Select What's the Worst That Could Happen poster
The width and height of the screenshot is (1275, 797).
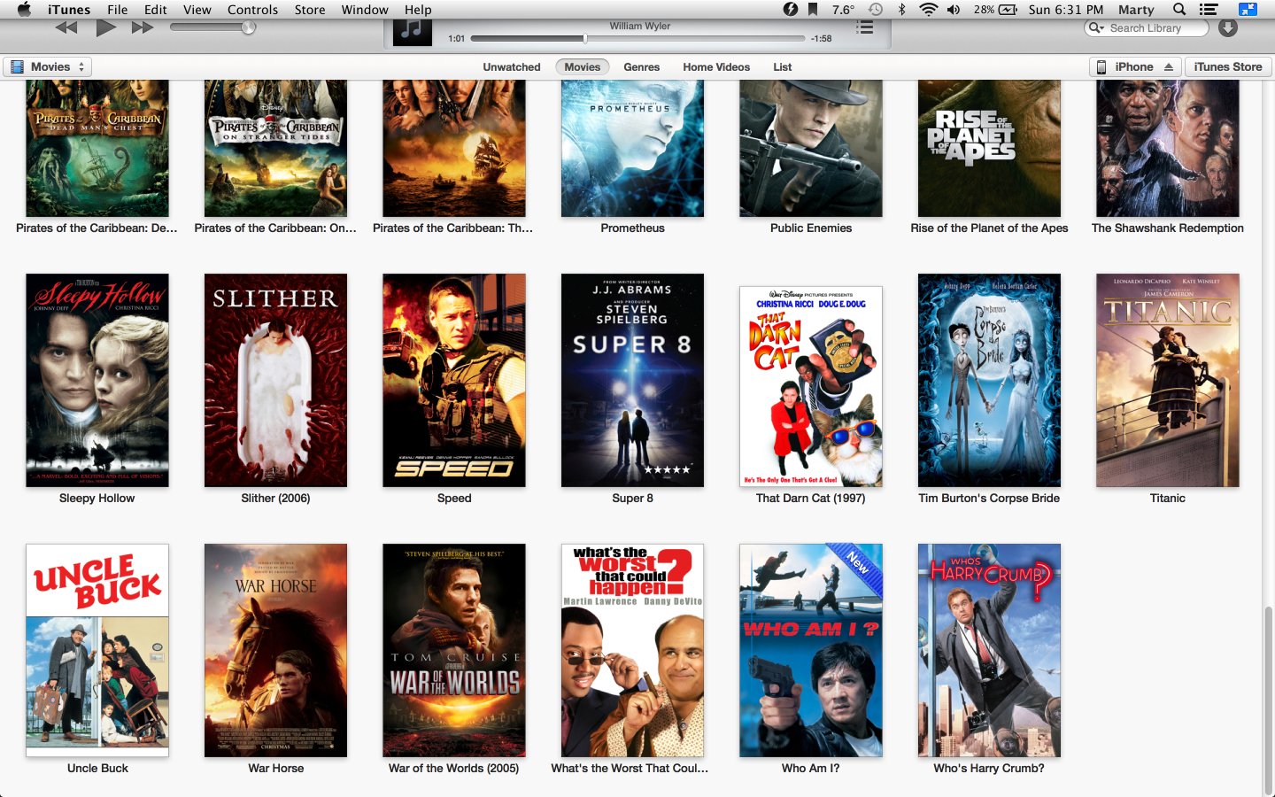pos(632,650)
